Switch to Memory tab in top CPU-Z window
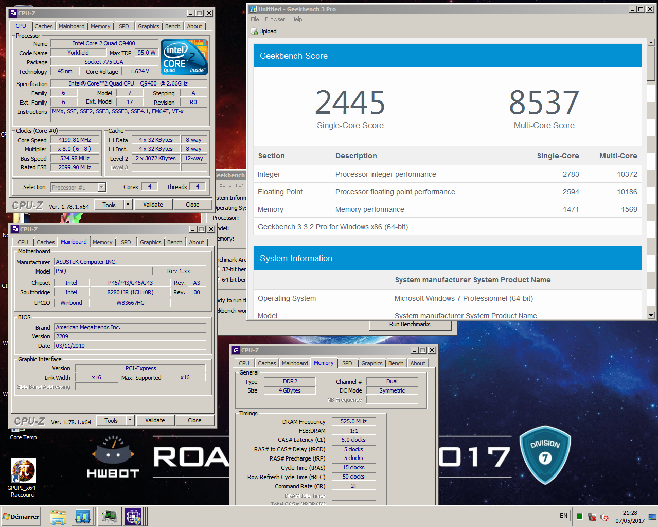Viewport: 658px width, 527px height. (100, 26)
